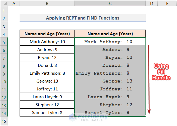The height and width of the screenshot is (126, 177).
Task: Click the George: 13 cell in column C
Action: tap(110, 81)
